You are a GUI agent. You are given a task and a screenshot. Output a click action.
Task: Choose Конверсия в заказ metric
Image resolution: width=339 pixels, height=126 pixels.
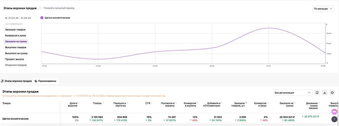[15, 35]
